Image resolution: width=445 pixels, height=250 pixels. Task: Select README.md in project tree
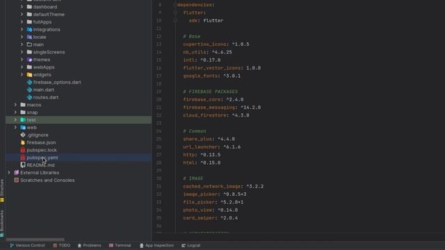click(40, 165)
